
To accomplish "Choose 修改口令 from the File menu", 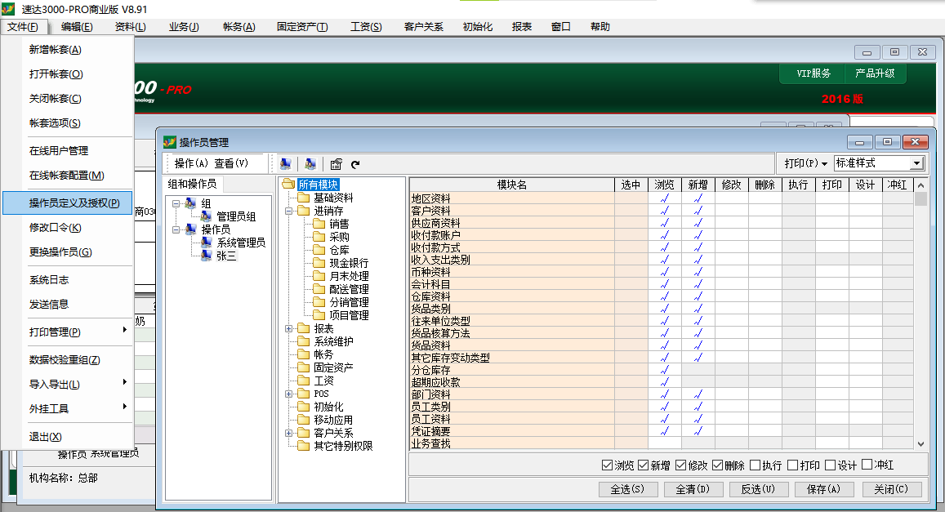I will coord(56,227).
